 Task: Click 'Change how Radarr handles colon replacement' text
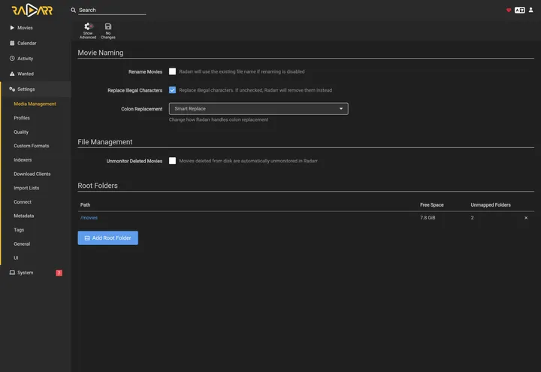[219, 119]
